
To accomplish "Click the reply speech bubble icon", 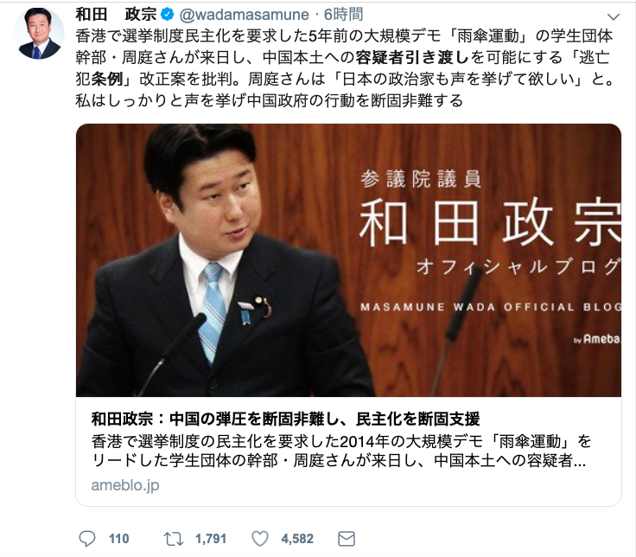I will (x=86, y=539).
